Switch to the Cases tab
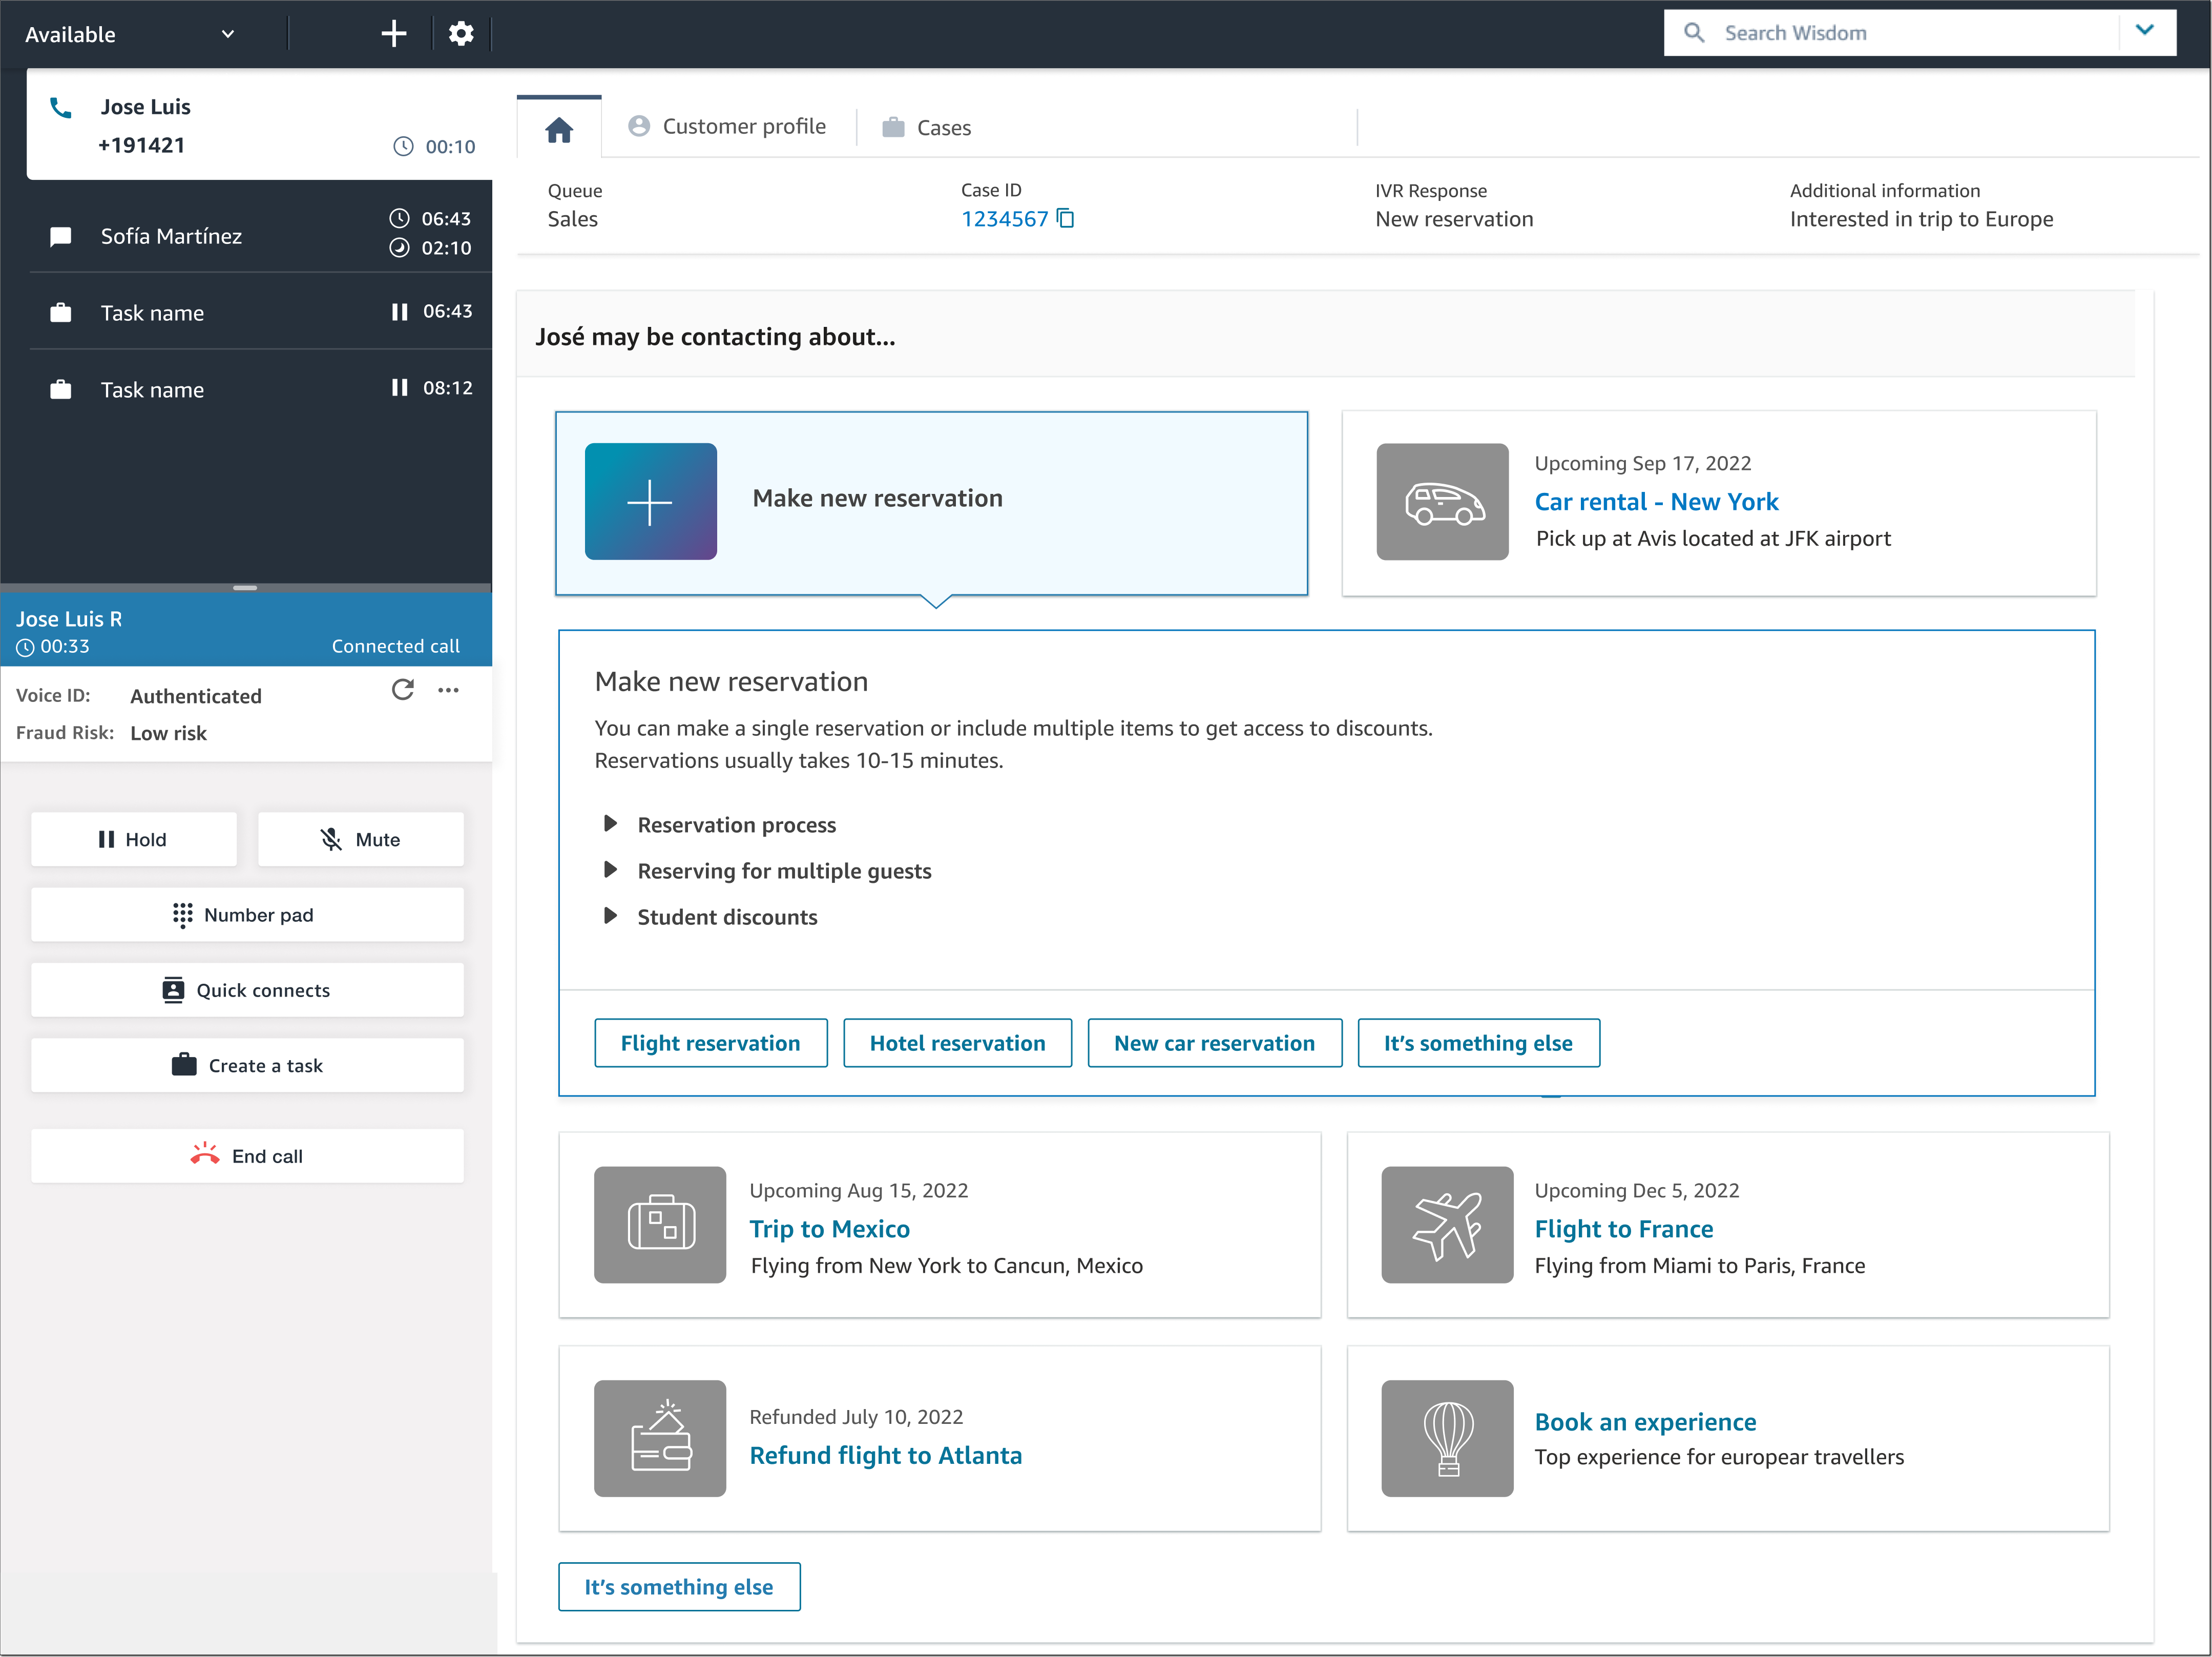2212x1657 pixels. (942, 126)
